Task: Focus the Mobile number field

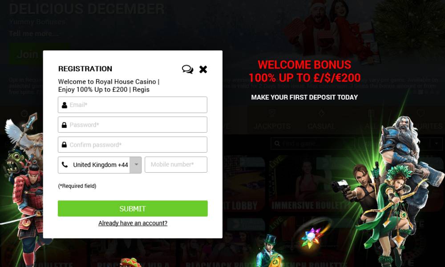Action: 176,165
